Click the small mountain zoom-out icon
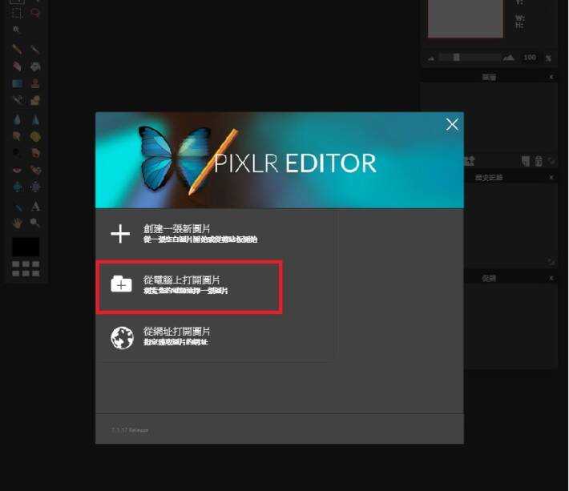The height and width of the screenshot is (491, 569). pyautogui.click(x=431, y=58)
